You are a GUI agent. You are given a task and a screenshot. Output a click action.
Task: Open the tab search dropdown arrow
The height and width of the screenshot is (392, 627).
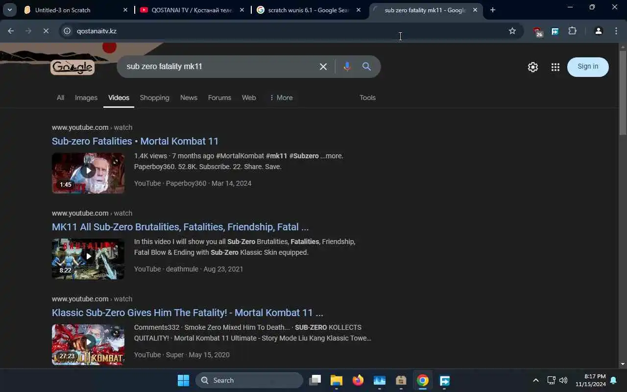click(9, 10)
